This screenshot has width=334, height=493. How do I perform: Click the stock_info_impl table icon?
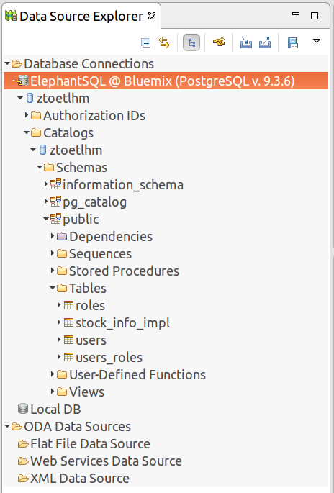coord(68,322)
